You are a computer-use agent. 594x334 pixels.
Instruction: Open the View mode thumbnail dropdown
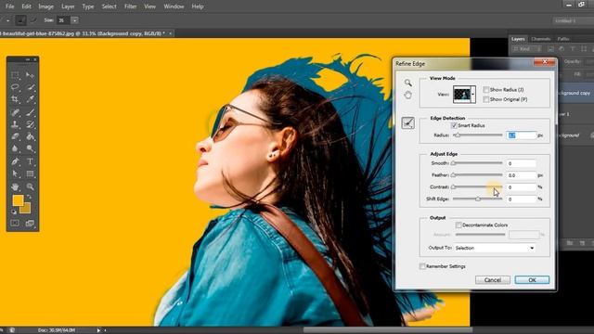point(472,95)
